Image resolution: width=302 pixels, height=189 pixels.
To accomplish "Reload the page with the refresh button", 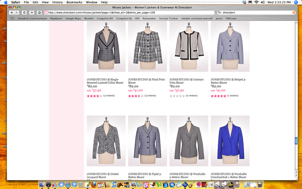I will [x=24, y=12].
